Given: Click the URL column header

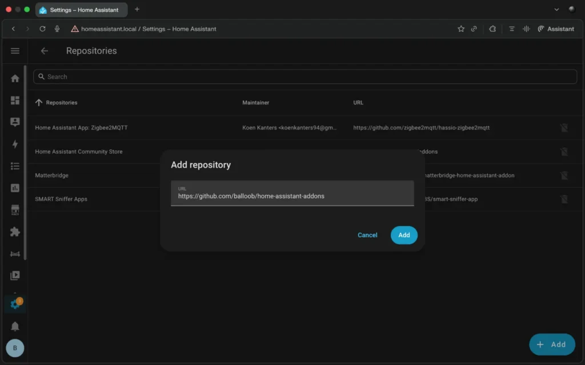Looking at the screenshot, I should [x=358, y=103].
